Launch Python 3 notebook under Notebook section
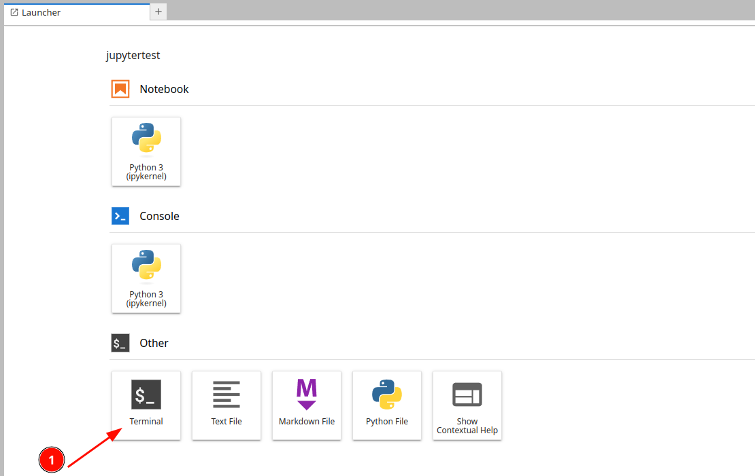 point(146,151)
